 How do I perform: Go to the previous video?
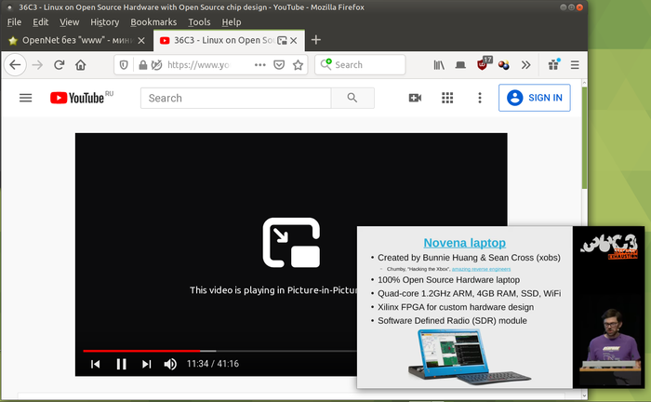pyautogui.click(x=95, y=364)
